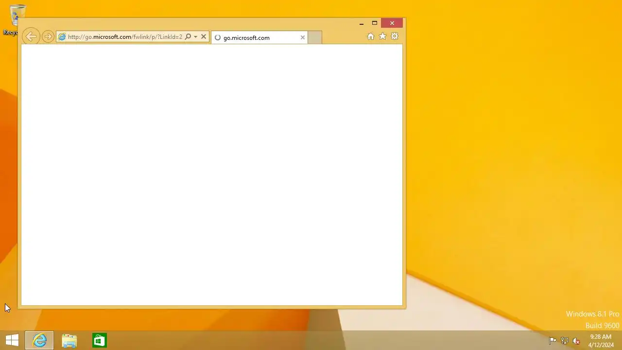Screen dimensions: 622x350
Task: Click Internet Explorer icon on the taskbar
Action: [x=39, y=340]
